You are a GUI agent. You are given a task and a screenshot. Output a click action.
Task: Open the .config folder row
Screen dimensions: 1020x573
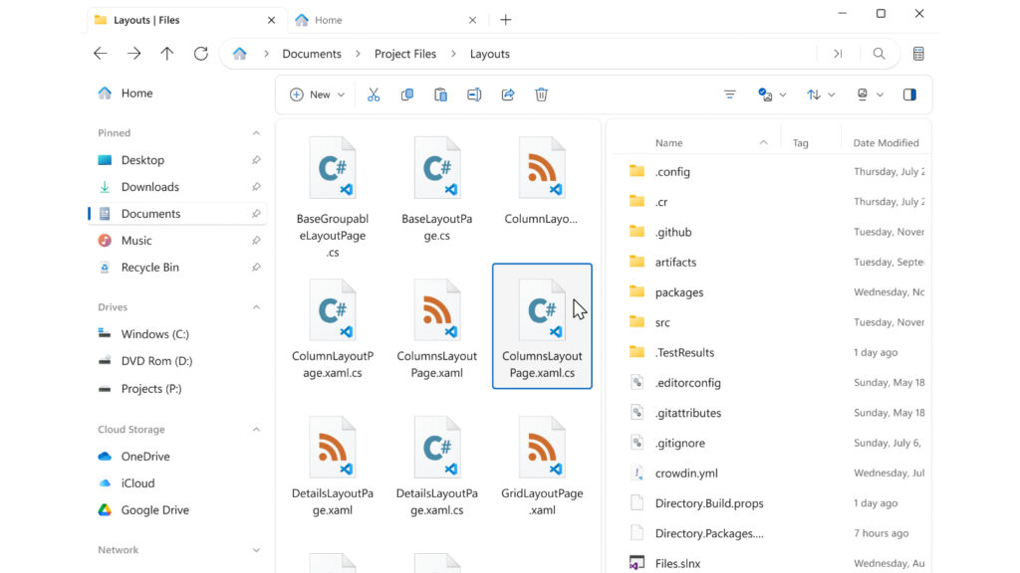click(x=772, y=171)
